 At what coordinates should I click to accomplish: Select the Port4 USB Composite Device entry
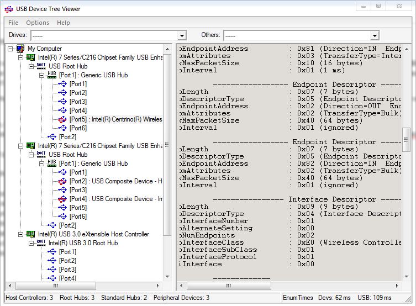(116, 199)
